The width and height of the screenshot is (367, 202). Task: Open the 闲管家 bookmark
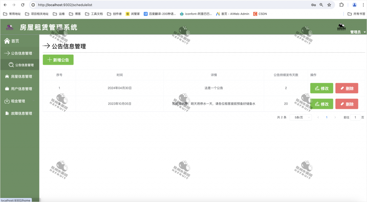click(x=133, y=14)
